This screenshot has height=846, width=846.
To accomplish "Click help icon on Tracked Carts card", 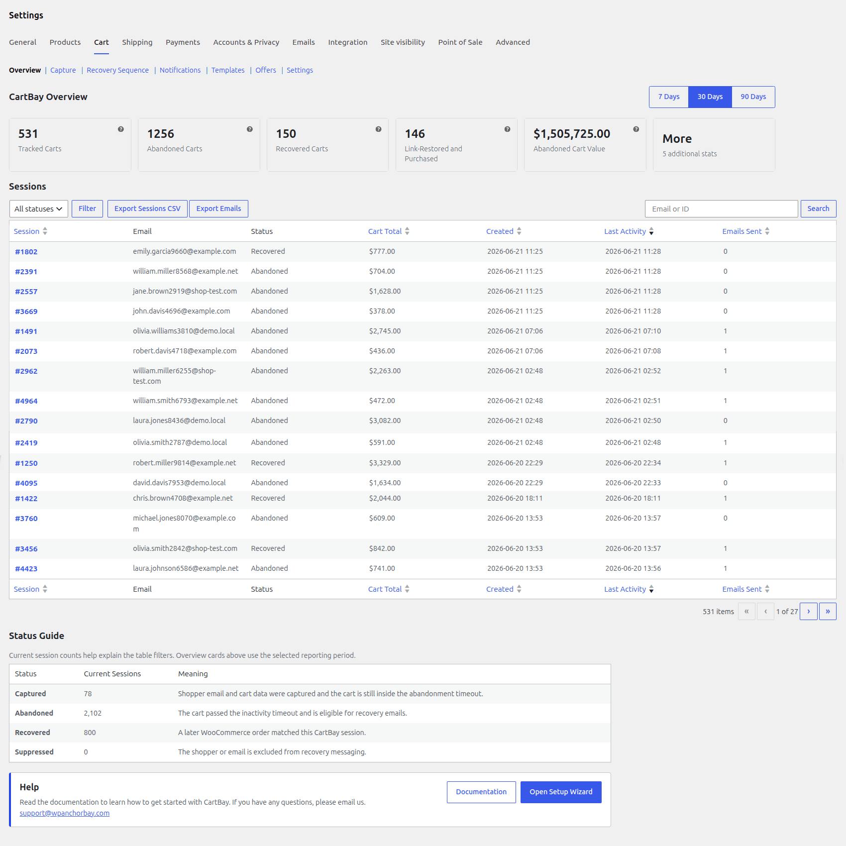I will [121, 129].
